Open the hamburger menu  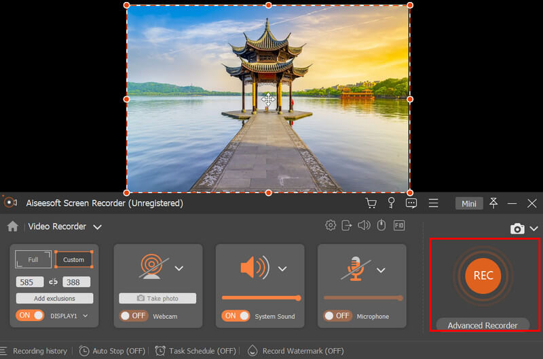coord(433,203)
